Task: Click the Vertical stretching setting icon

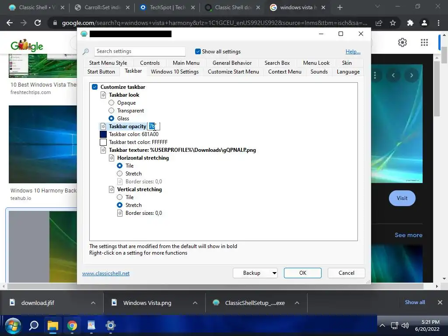Action: [112, 189]
